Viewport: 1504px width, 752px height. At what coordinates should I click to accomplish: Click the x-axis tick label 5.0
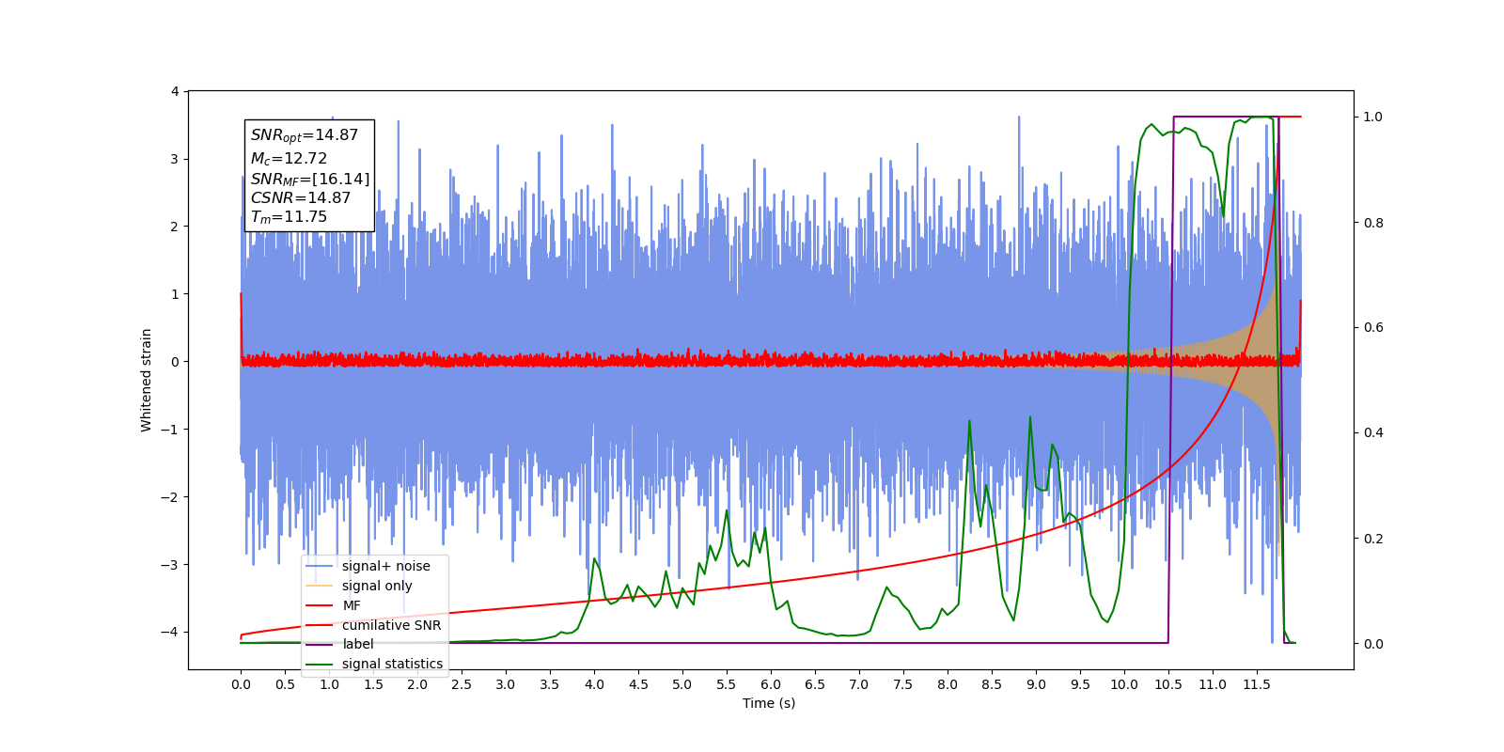[x=682, y=684]
